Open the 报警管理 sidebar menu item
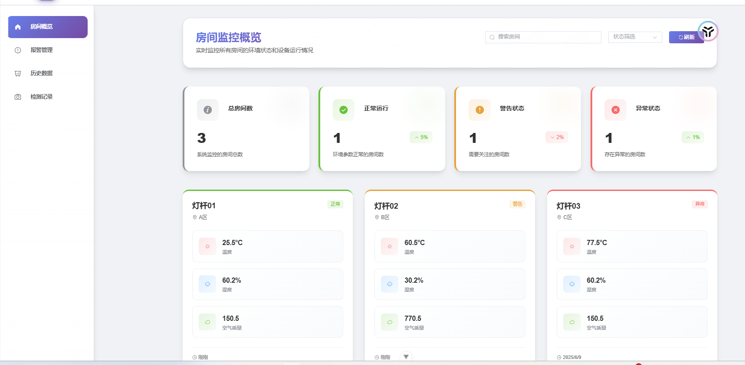The height and width of the screenshot is (365, 745). [48, 50]
